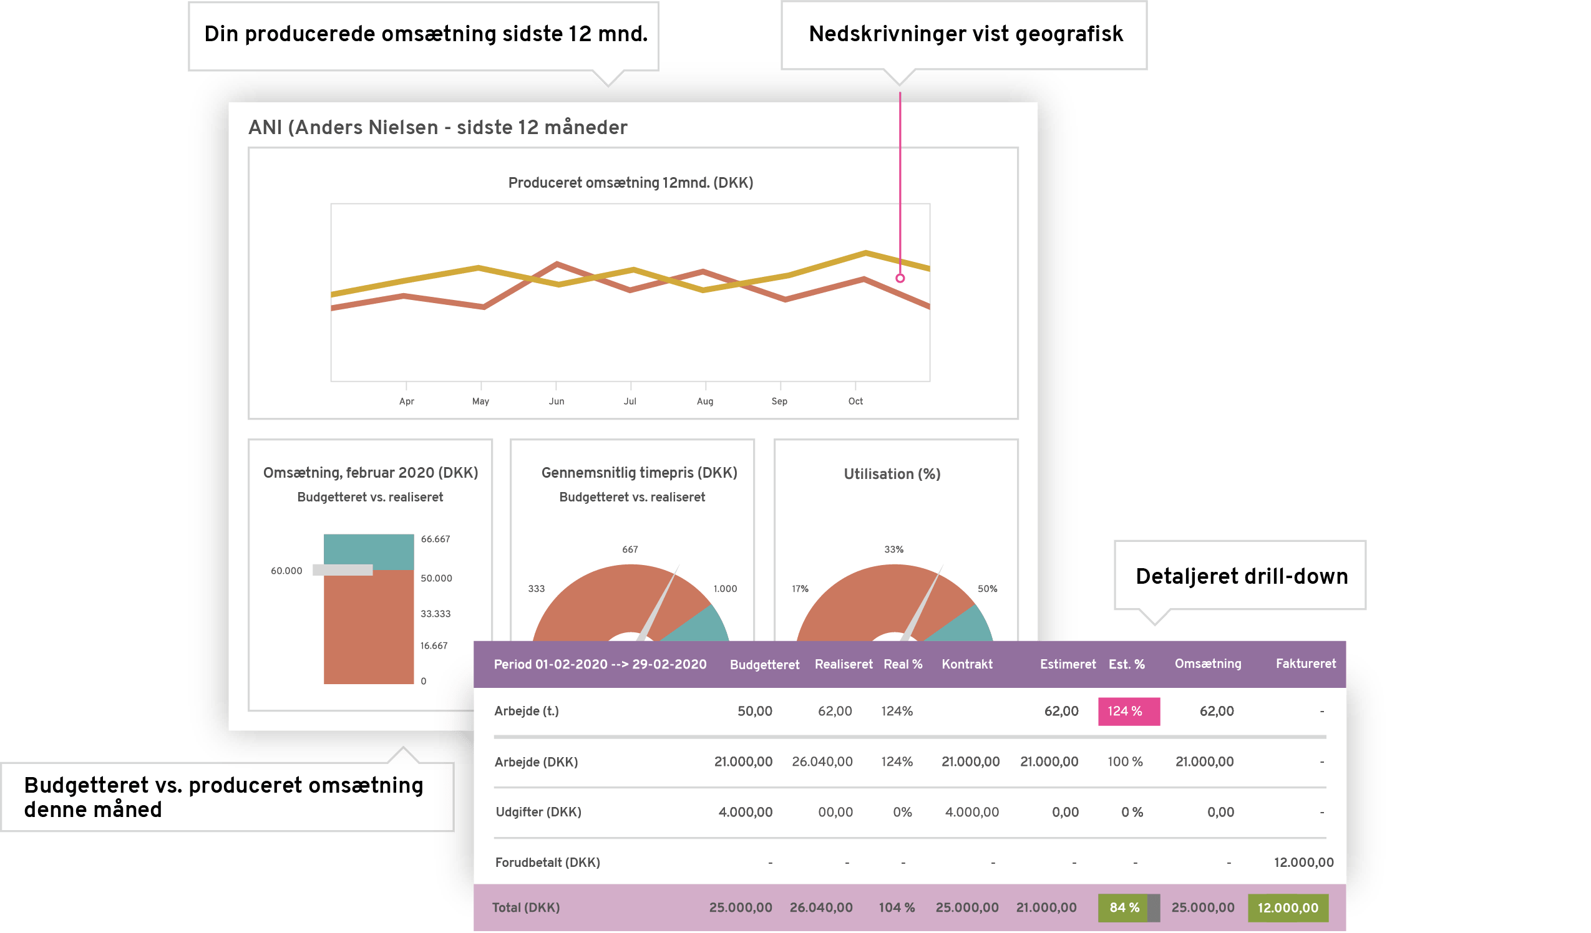
Task: Click the Faktureret column header
Action: click(1305, 664)
